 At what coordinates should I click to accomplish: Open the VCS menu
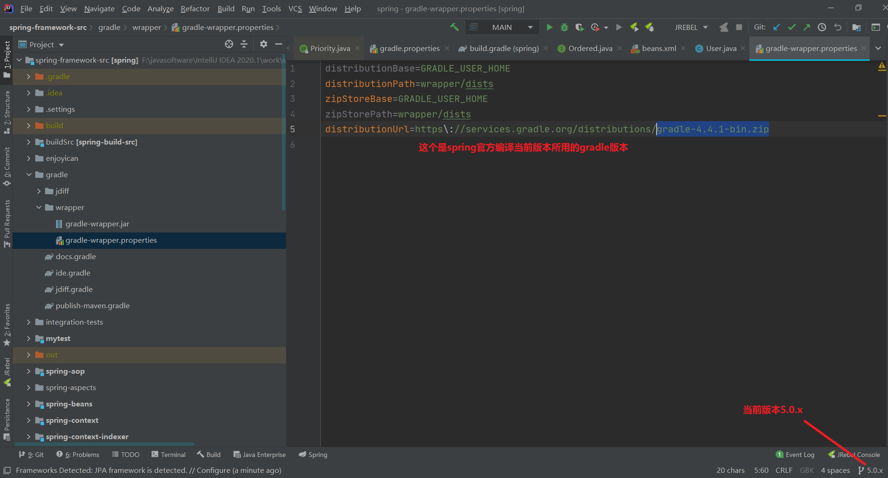click(295, 8)
